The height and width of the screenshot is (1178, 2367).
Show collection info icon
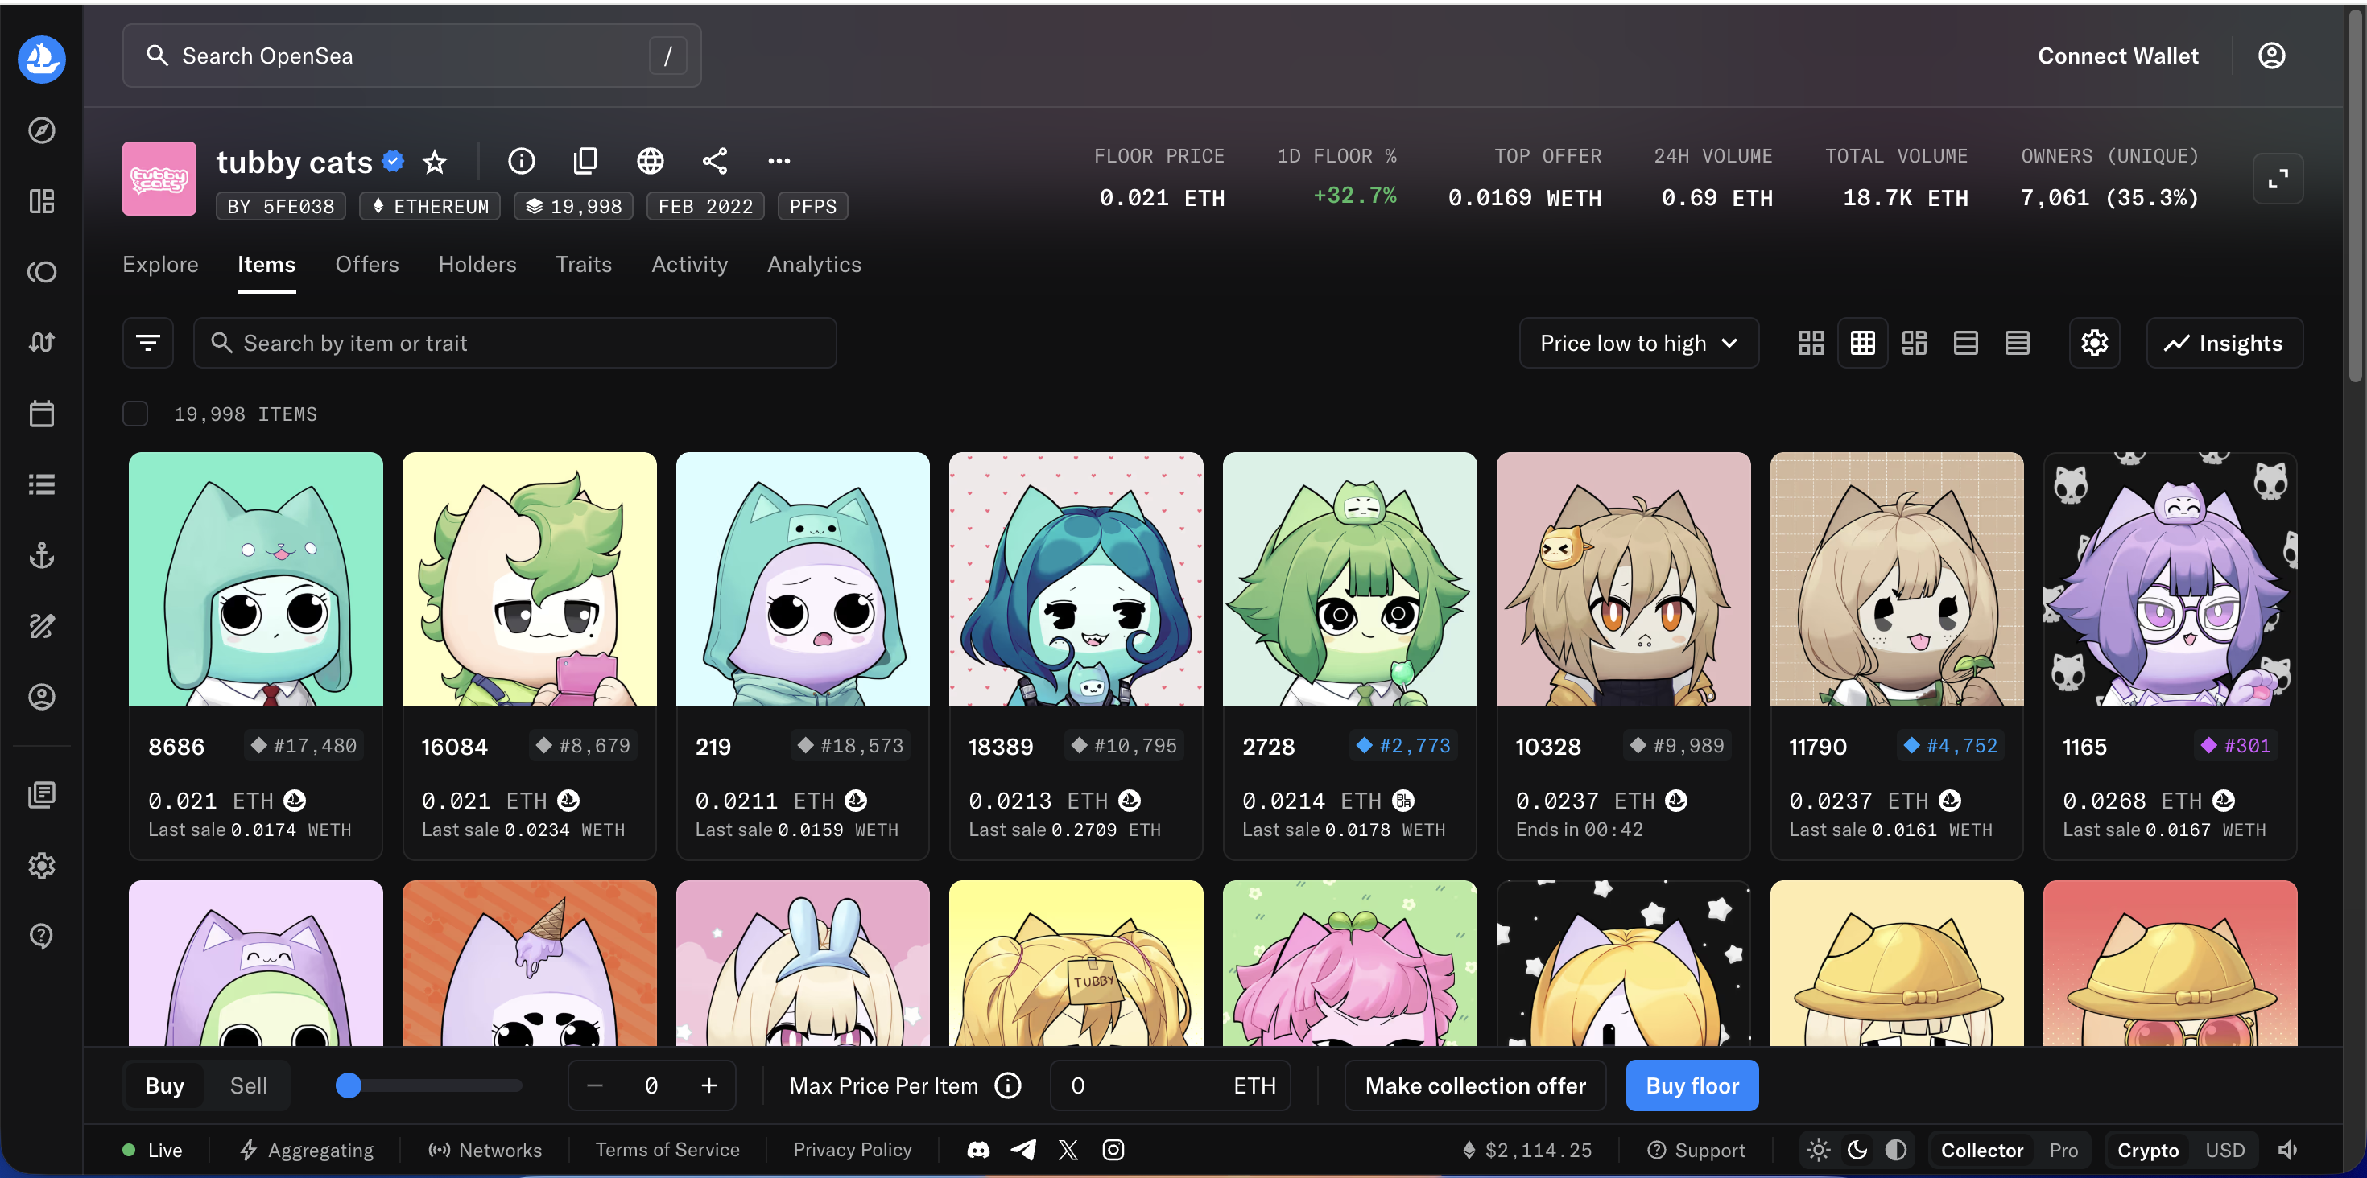[x=521, y=162]
